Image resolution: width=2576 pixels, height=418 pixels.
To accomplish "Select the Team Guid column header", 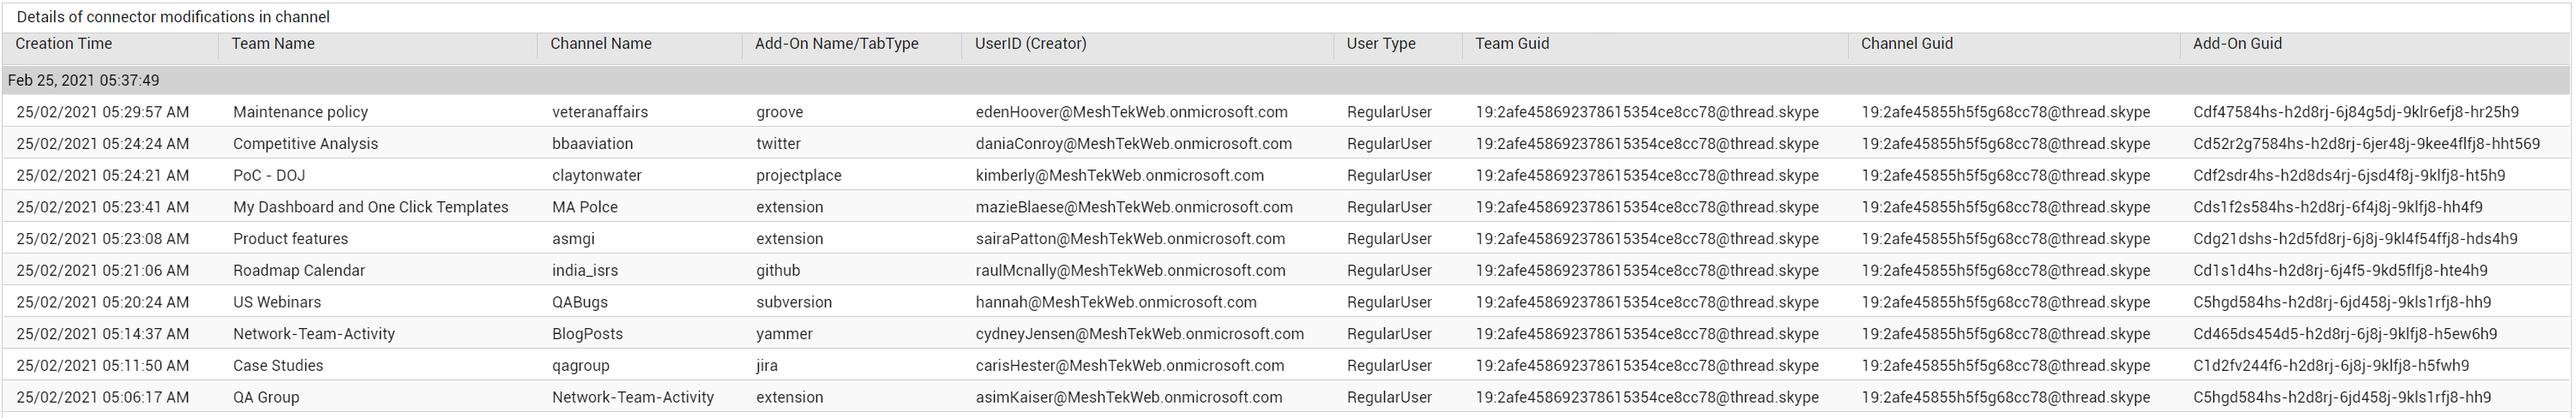I will coord(1512,44).
